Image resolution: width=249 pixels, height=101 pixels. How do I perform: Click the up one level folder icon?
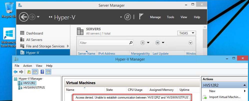click(29, 72)
